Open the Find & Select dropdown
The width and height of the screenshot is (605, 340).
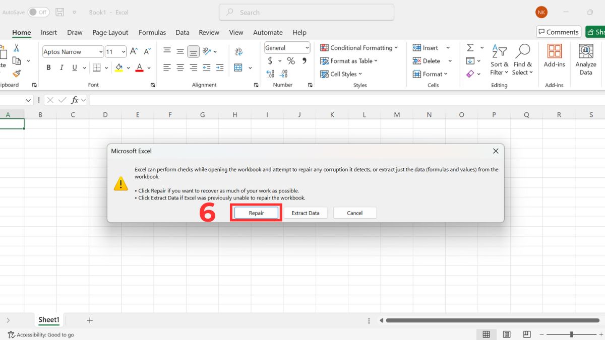point(522,59)
